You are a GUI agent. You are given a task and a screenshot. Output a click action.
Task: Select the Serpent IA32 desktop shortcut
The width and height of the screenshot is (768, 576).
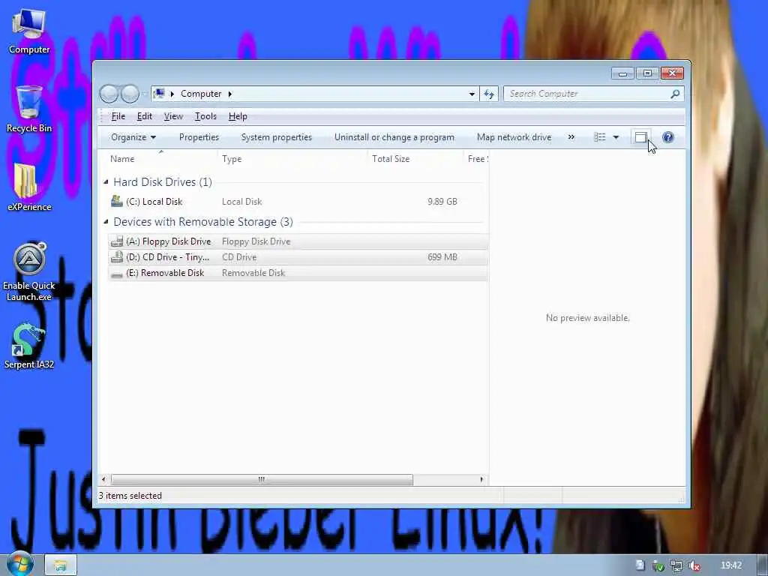click(x=29, y=345)
